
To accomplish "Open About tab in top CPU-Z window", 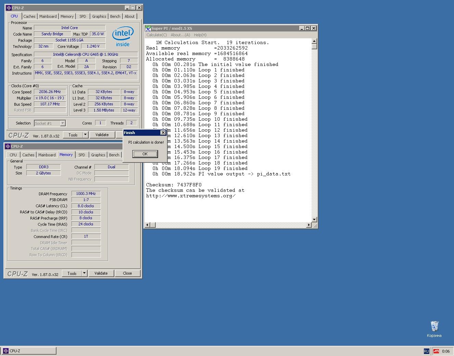I will point(130,16).
